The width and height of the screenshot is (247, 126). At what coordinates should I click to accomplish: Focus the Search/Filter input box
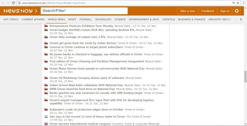[84, 11]
